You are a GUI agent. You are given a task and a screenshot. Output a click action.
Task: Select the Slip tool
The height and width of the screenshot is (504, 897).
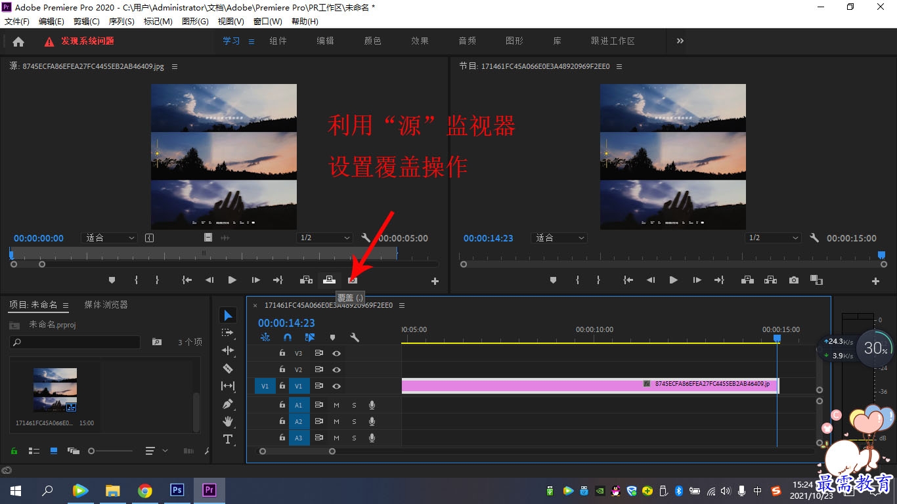[228, 386]
